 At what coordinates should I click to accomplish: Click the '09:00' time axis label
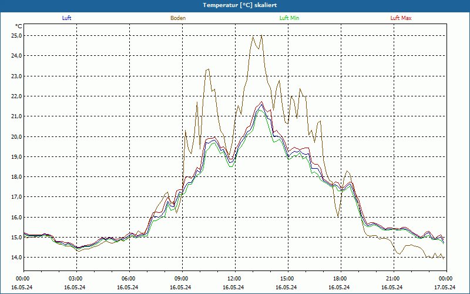coord(182,279)
